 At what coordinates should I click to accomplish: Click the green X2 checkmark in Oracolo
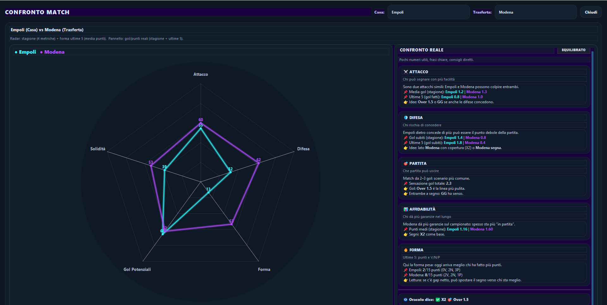438,300
